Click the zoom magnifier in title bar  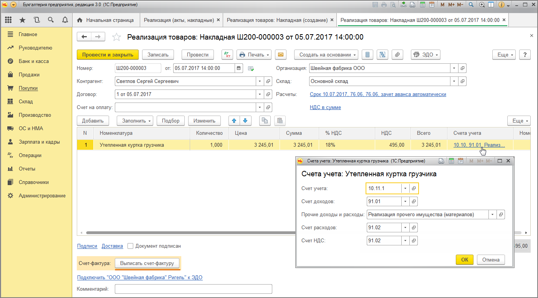tap(482, 5)
